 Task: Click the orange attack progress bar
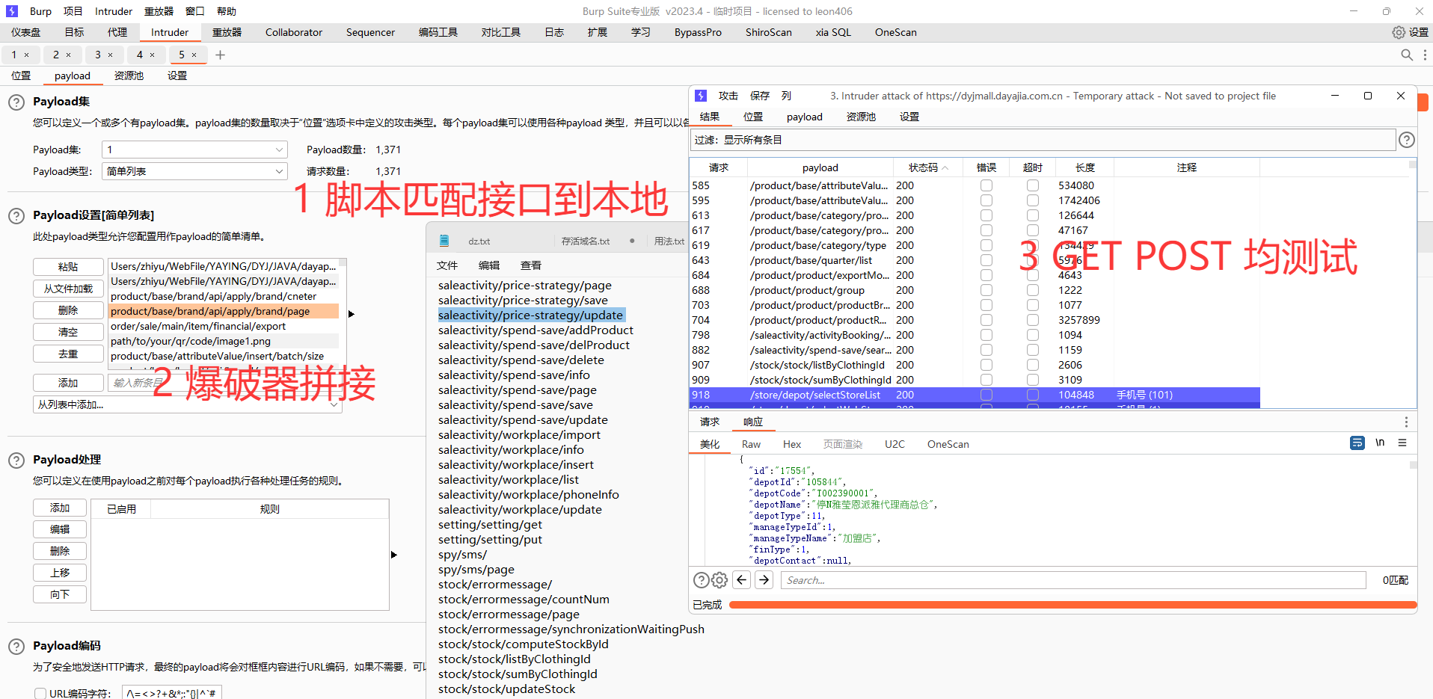point(1073,605)
